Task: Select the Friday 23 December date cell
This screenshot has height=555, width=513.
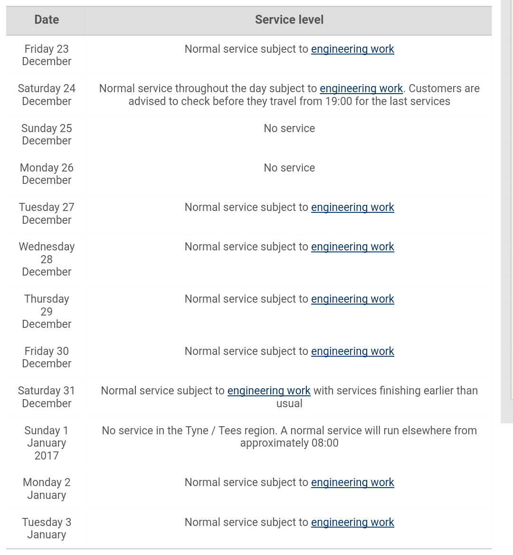Action: point(47,55)
